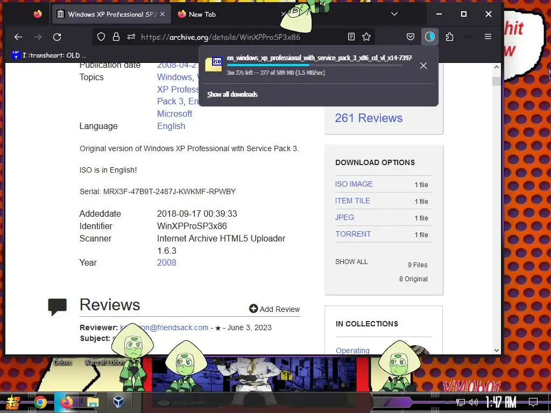
Task: Go back with the browser back arrow
Action: tap(18, 37)
